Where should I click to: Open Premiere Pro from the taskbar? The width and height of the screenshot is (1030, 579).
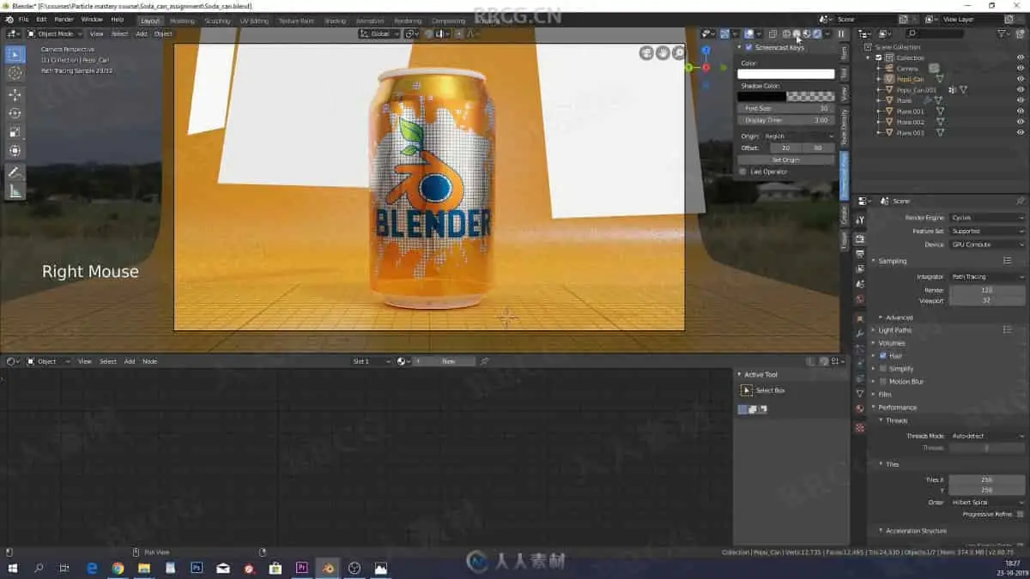(x=301, y=568)
